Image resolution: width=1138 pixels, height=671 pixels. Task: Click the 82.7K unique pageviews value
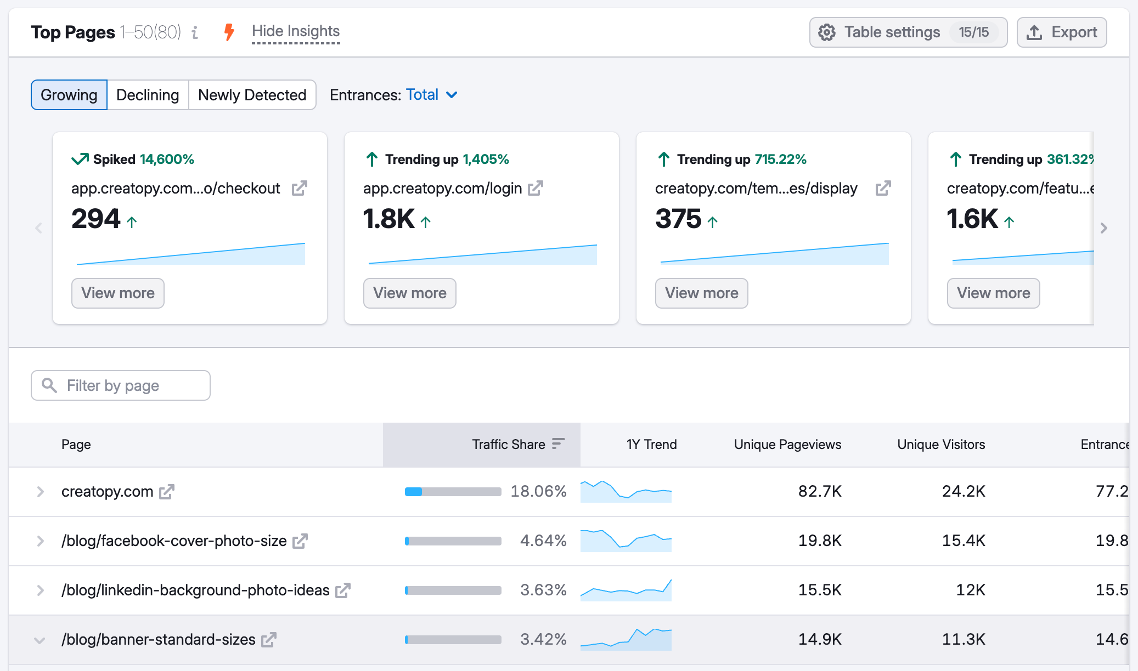coord(820,491)
